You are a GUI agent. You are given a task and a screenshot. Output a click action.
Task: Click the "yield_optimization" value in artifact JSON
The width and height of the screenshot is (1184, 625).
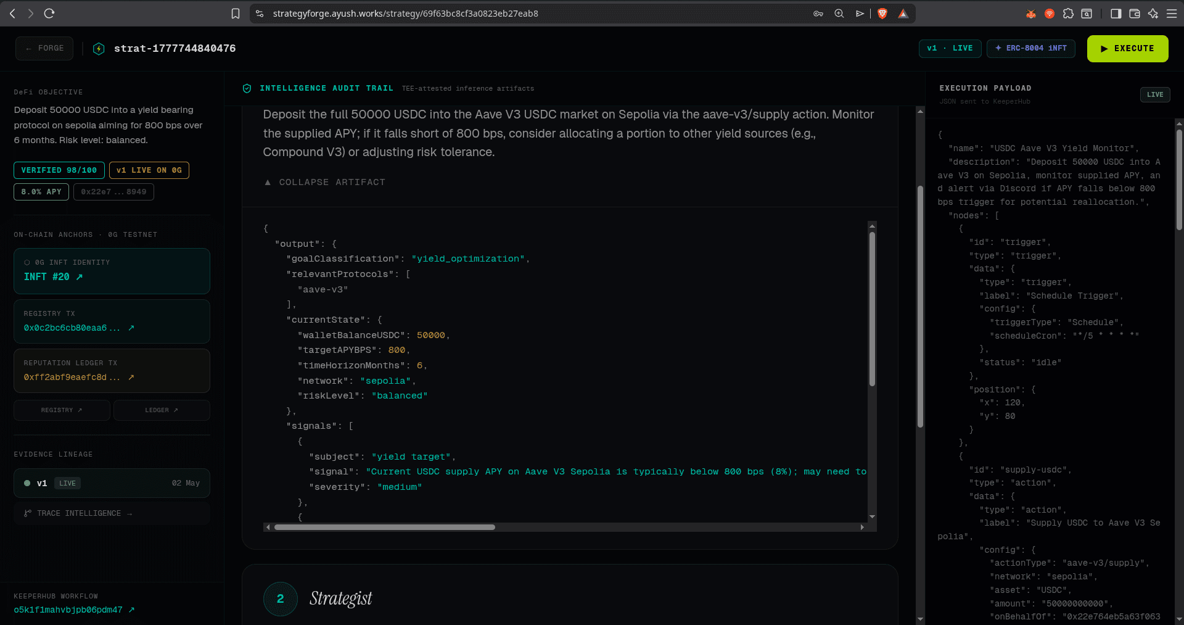[468, 259]
